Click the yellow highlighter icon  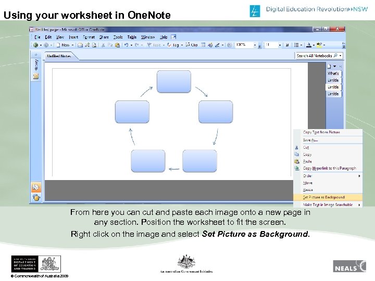pyautogui.click(x=319, y=45)
